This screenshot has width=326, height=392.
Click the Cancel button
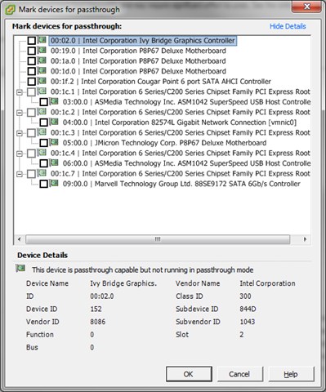239,374
